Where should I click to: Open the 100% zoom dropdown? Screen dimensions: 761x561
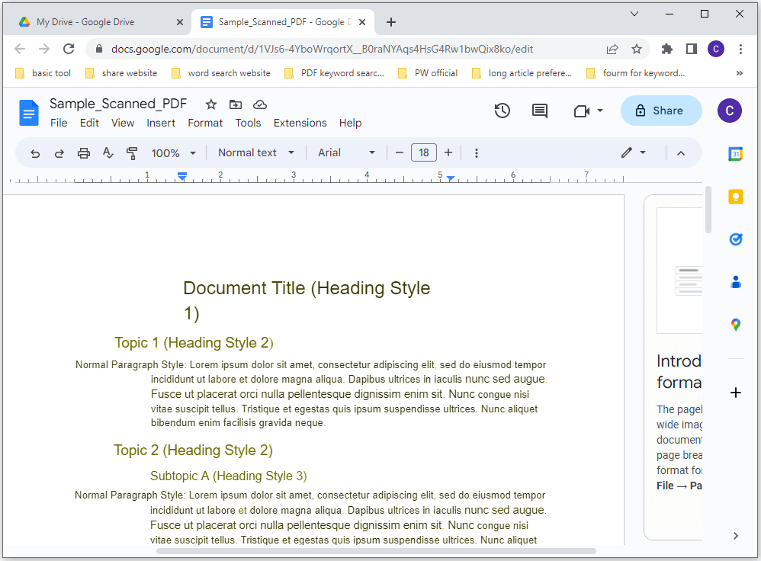click(173, 153)
